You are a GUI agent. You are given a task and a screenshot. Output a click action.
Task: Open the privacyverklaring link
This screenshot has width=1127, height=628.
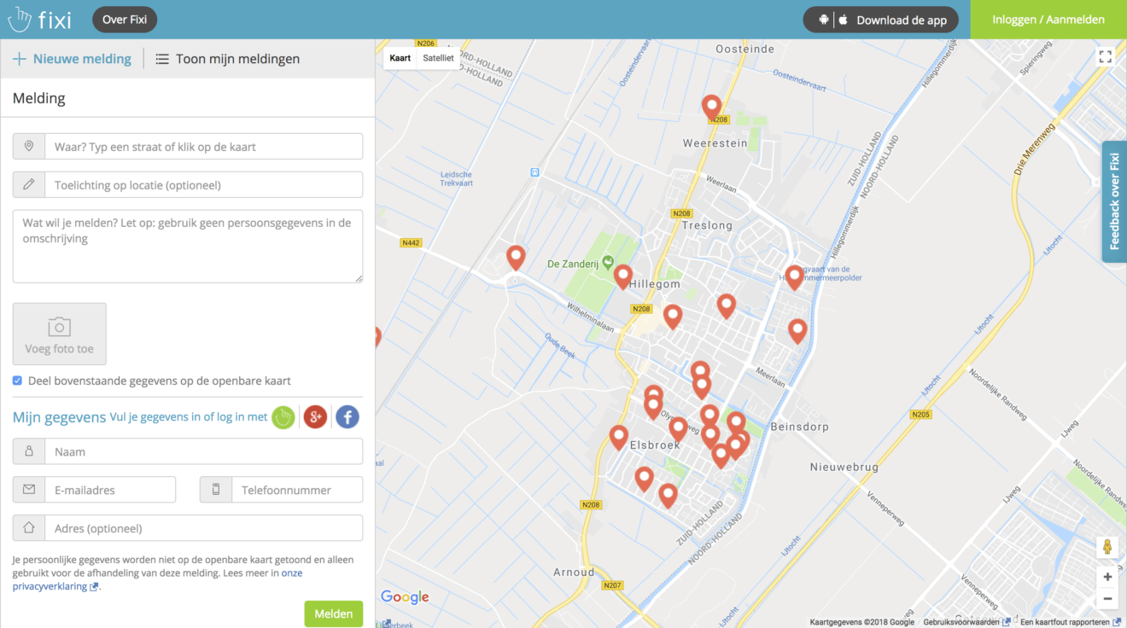coord(51,585)
